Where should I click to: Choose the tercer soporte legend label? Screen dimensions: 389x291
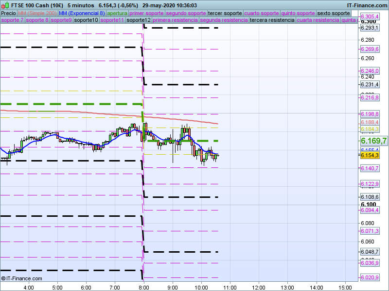pyautogui.click(x=225, y=13)
